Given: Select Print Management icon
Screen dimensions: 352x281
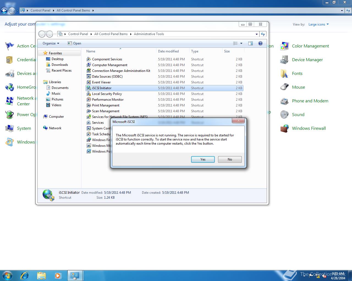Looking at the screenshot, I should point(89,105).
